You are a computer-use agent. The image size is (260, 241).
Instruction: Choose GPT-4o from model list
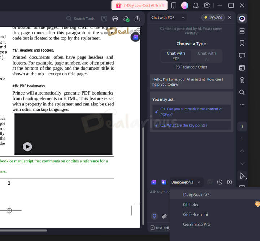(x=215, y=205)
